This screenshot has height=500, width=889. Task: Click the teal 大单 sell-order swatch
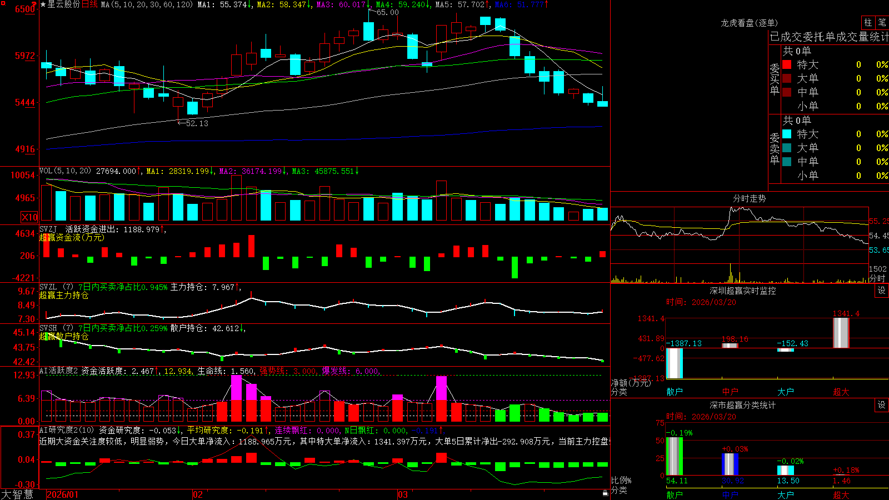[x=787, y=148]
